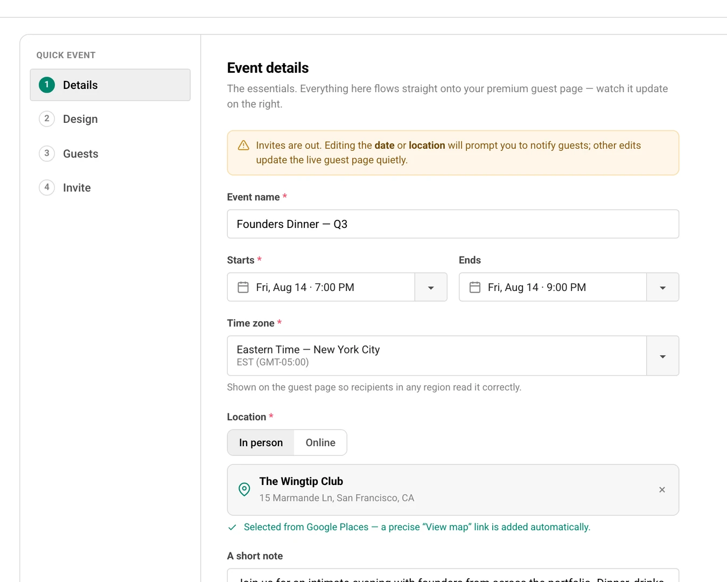Click the Time zone dropdown arrow
This screenshot has width=727, height=582.
coord(662,356)
